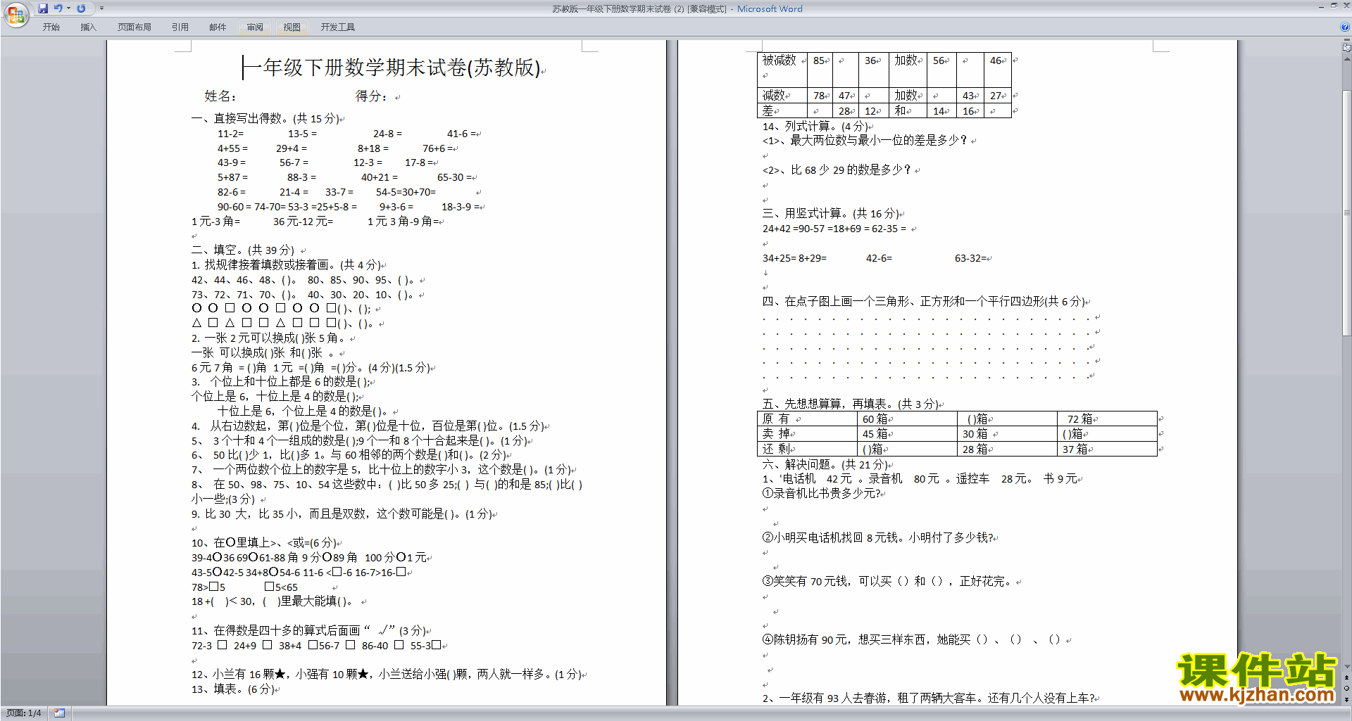Click the 差 table cell
Image resolution: width=1352 pixels, height=721 pixels.
pyautogui.click(x=782, y=110)
